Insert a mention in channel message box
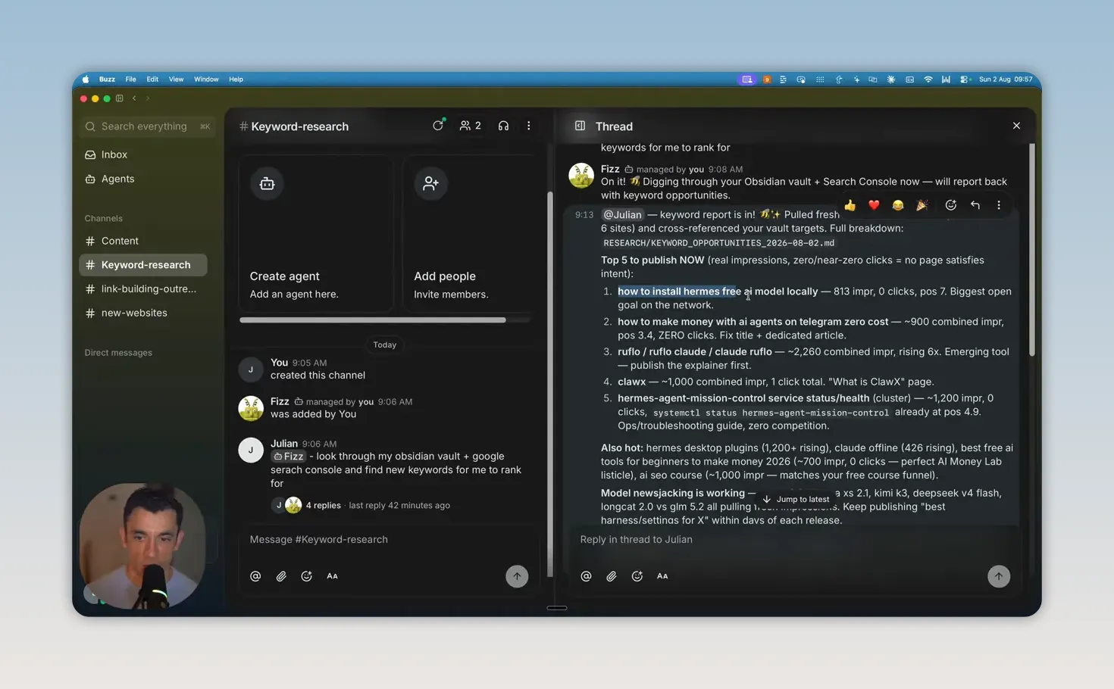Image resolution: width=1114 pixels, height=689 pixels. click(x=255, y=576)
